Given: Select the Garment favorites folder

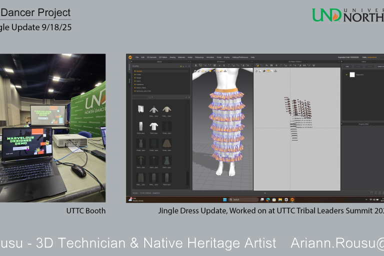Looking at the screenshot, I should pyautogui.click(x=161, y=71).
